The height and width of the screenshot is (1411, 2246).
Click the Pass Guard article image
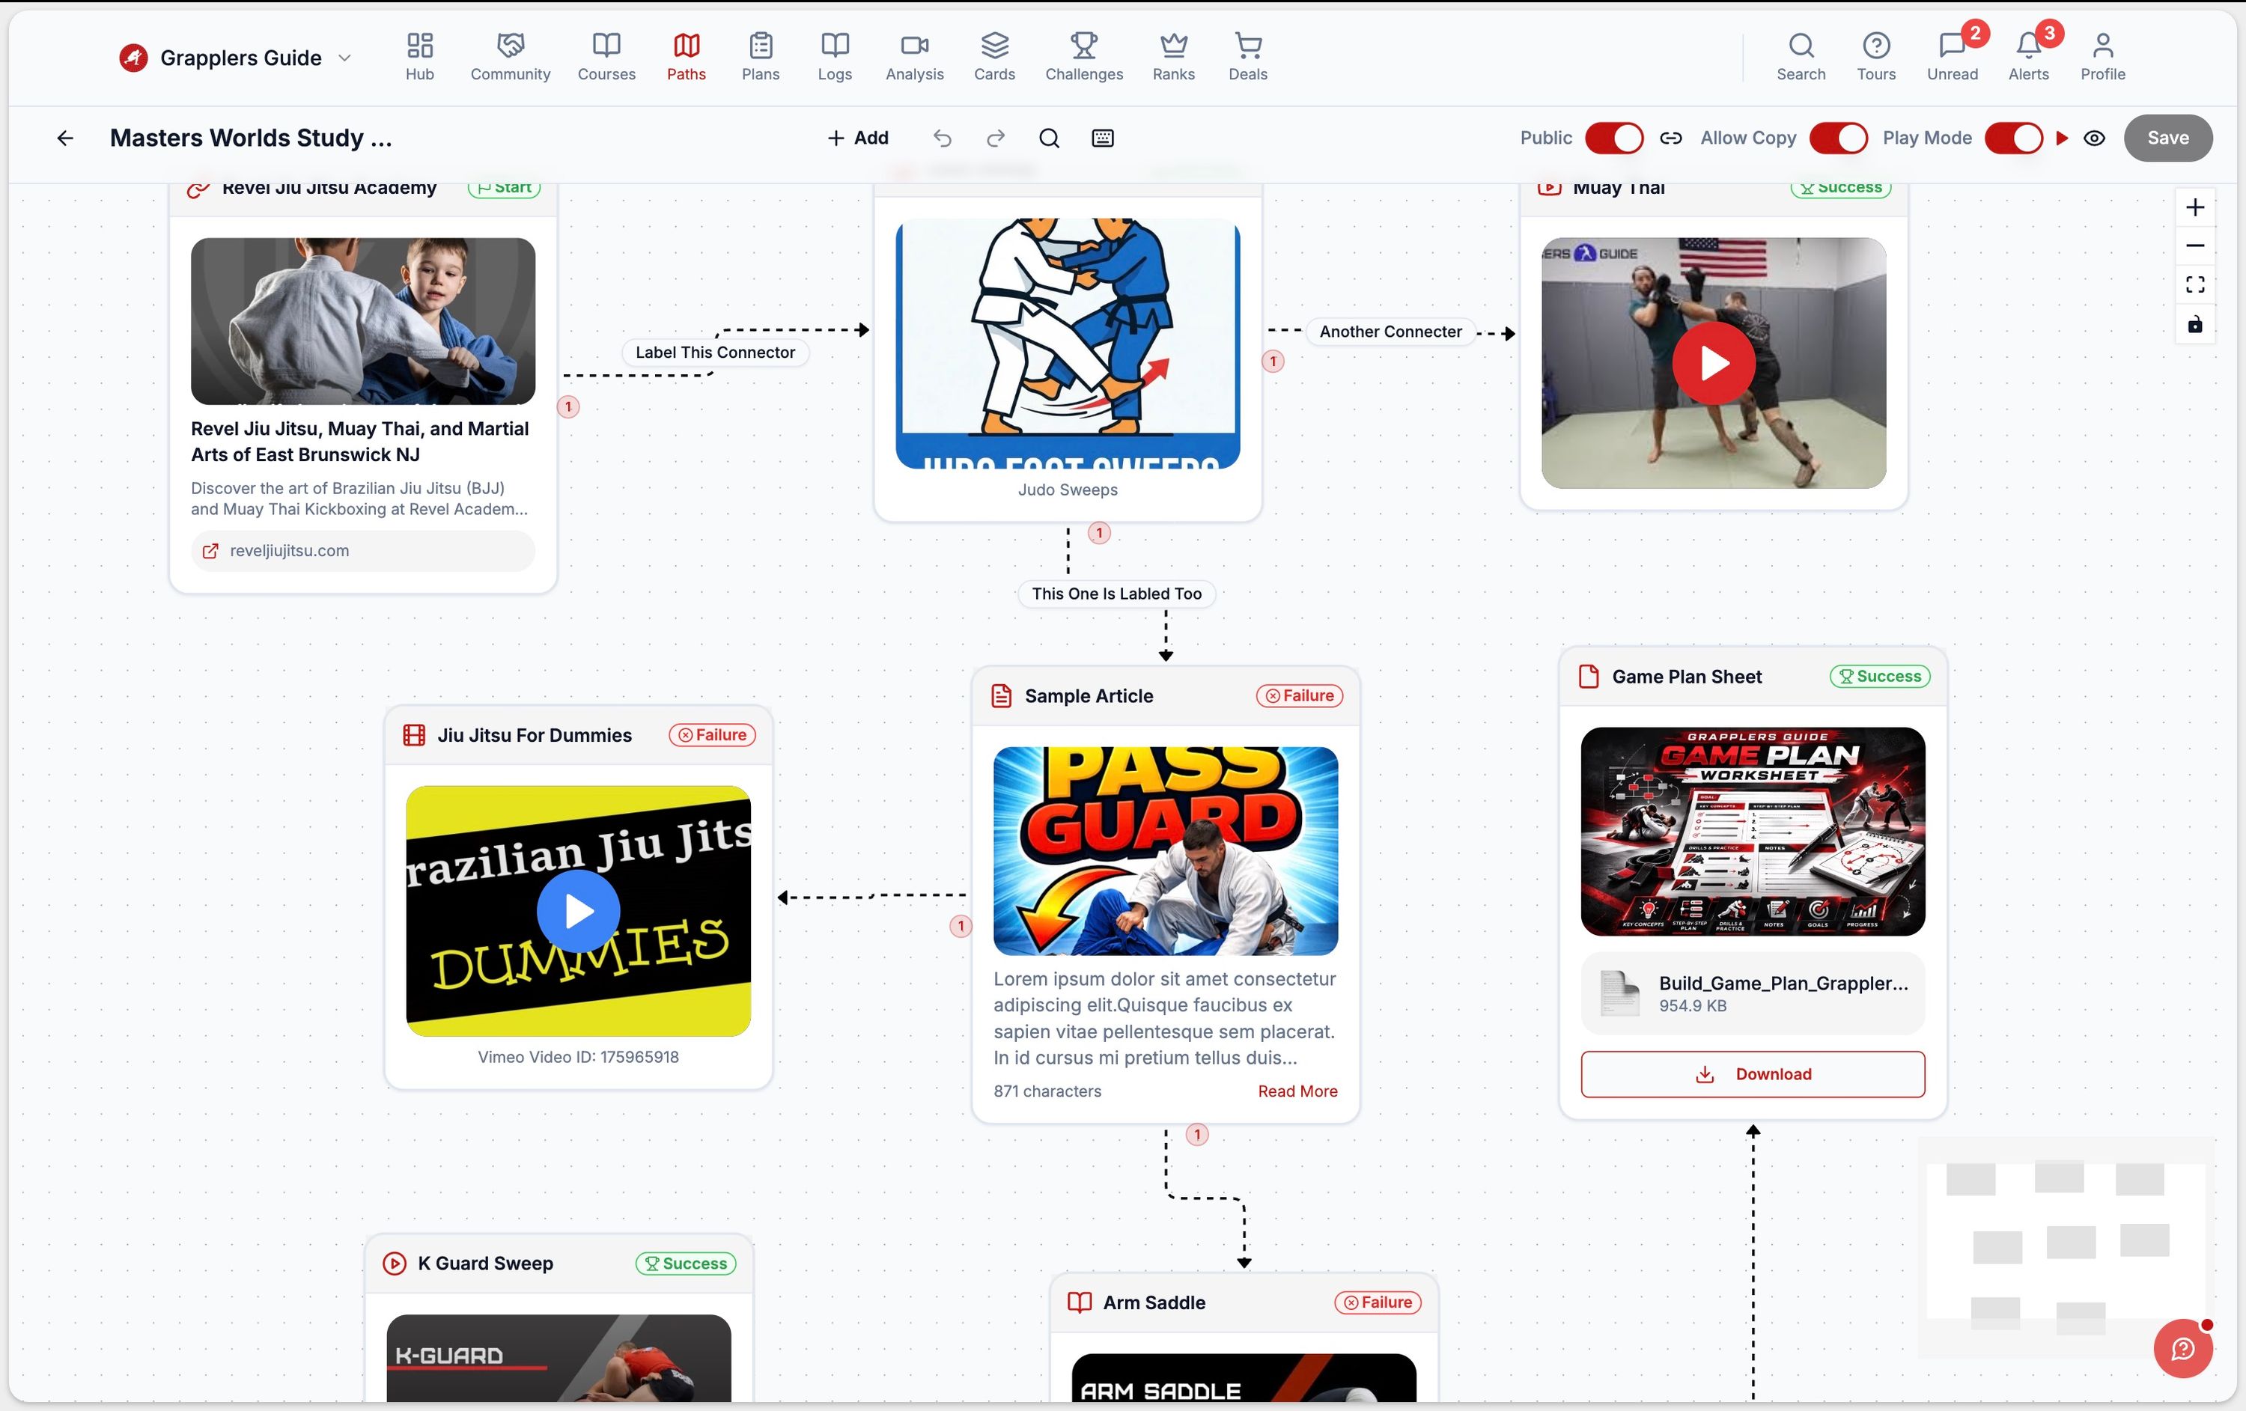1165,850
